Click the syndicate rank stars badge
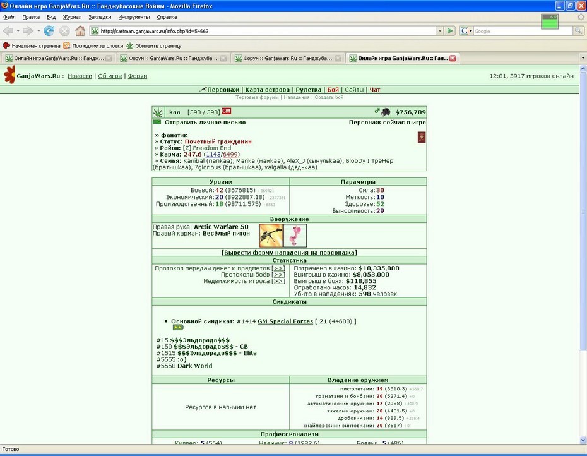This screenshot has width=587, height=456. pos(178,328)
